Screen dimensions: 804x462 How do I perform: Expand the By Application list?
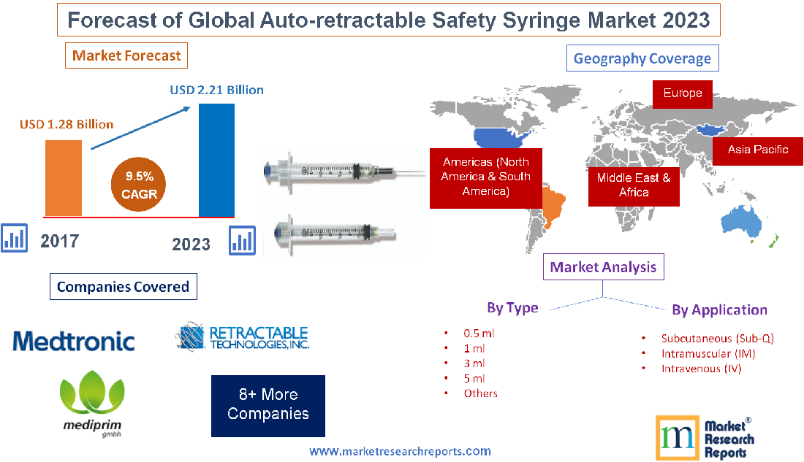click(x=719, y=309)
